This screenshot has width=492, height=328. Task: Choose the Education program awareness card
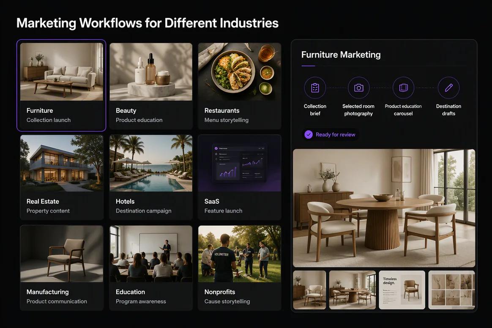coord(151,268)
